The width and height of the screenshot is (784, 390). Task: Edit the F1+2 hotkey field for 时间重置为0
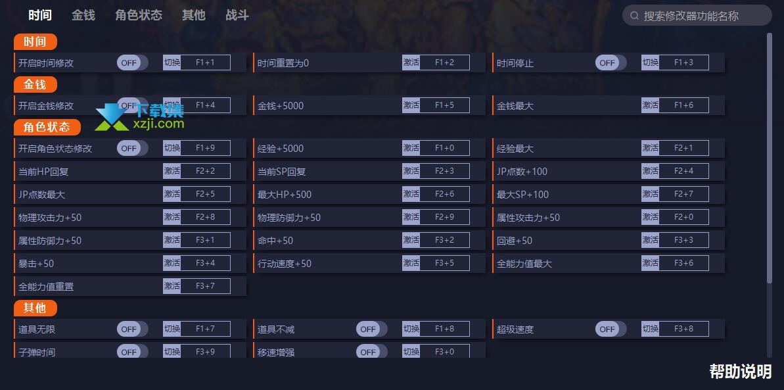(444, 62)
